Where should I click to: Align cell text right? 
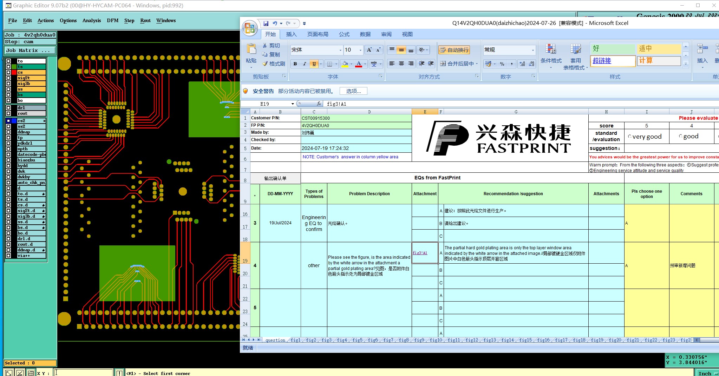[x=411, y=64]
